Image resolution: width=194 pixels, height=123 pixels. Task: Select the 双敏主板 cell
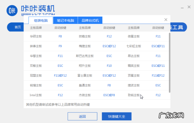(x=36, y=66)
